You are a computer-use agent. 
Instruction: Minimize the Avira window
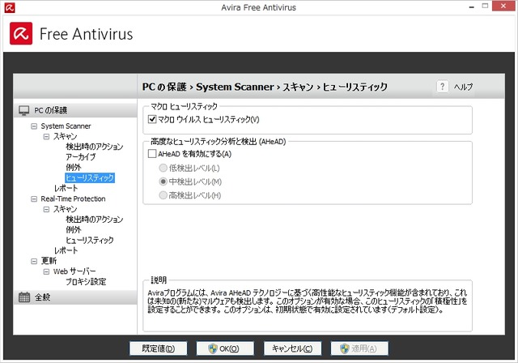click(x=471, y=7)
